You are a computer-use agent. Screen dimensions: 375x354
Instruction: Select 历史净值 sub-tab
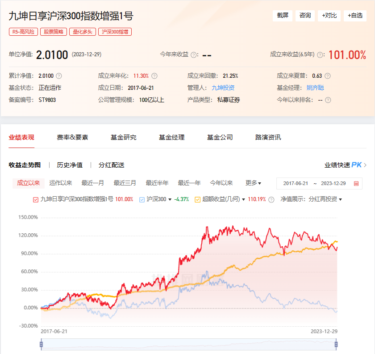pyautogui.click(x=70, y=165)
